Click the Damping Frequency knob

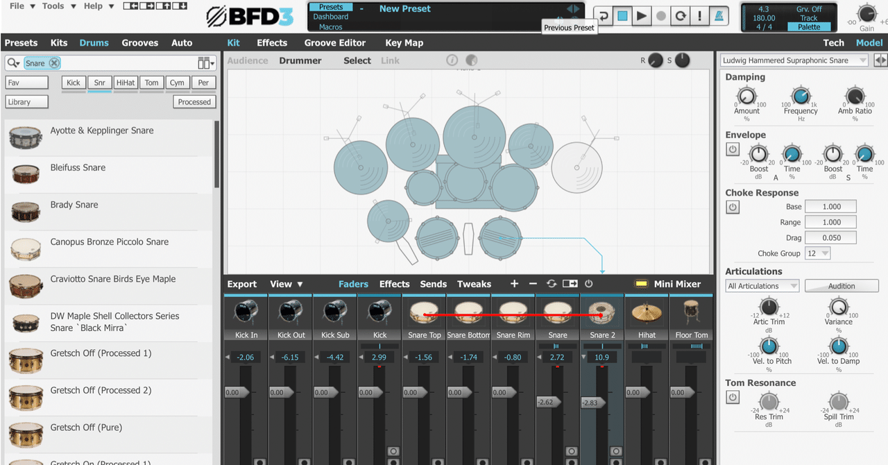coord(801,96)
